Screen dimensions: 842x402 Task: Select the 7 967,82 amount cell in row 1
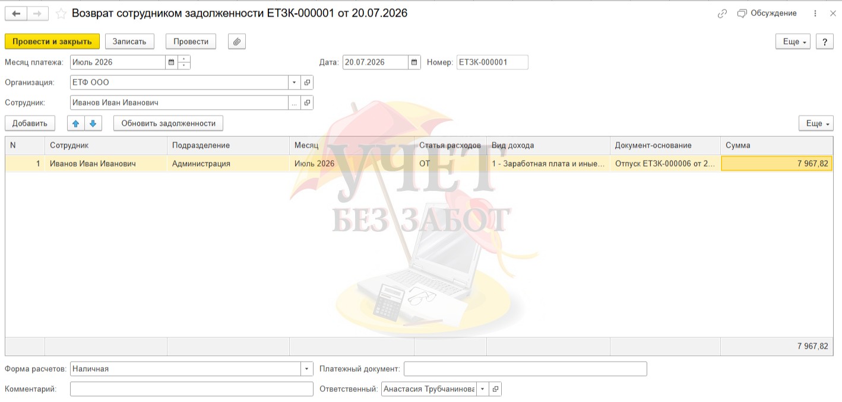pyautogui.click(x=777, y=164)
